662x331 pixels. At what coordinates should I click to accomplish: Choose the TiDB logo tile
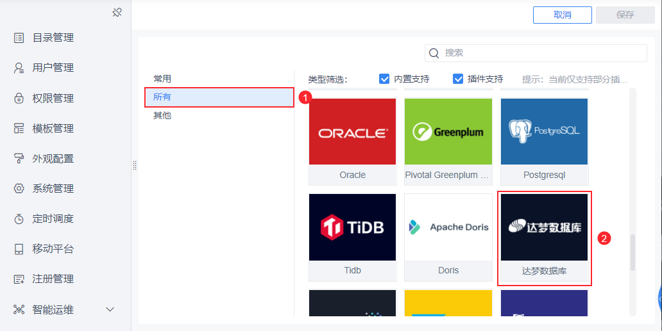click(353, 227)
